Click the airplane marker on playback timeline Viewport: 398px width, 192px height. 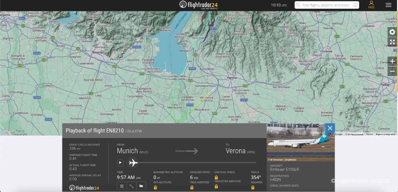[133, 163]
